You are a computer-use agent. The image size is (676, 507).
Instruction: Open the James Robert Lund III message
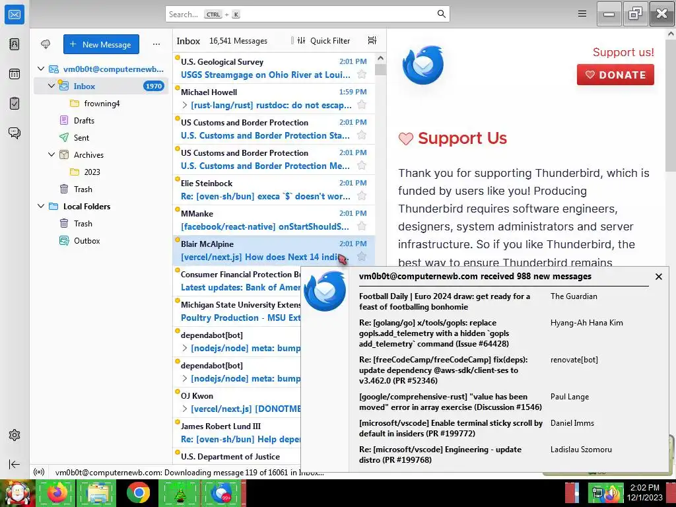click(237, 432)
